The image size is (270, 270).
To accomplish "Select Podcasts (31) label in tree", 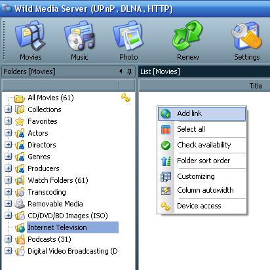I will tap(49, 239).
